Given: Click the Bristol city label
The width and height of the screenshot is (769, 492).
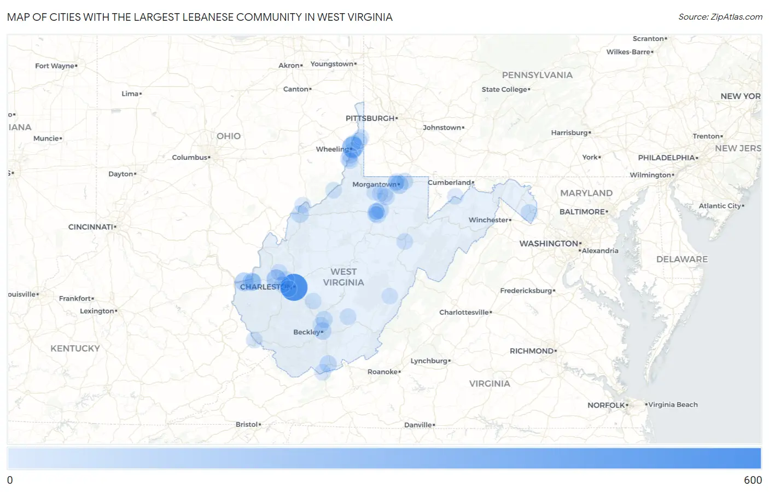Looking at the screenshot, I should (247, 425).
